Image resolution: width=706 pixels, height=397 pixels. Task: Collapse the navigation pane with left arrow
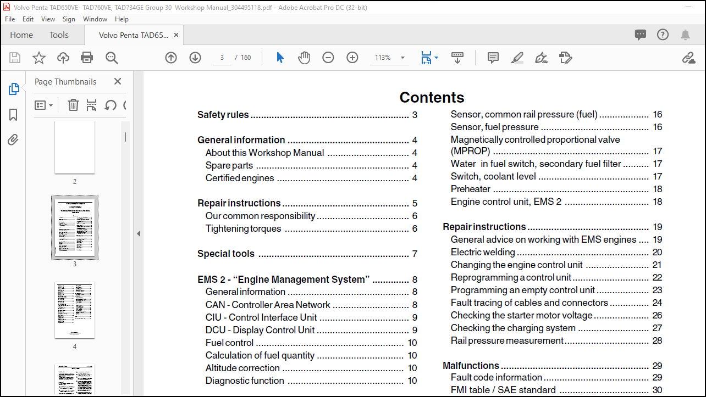[139, 233]
